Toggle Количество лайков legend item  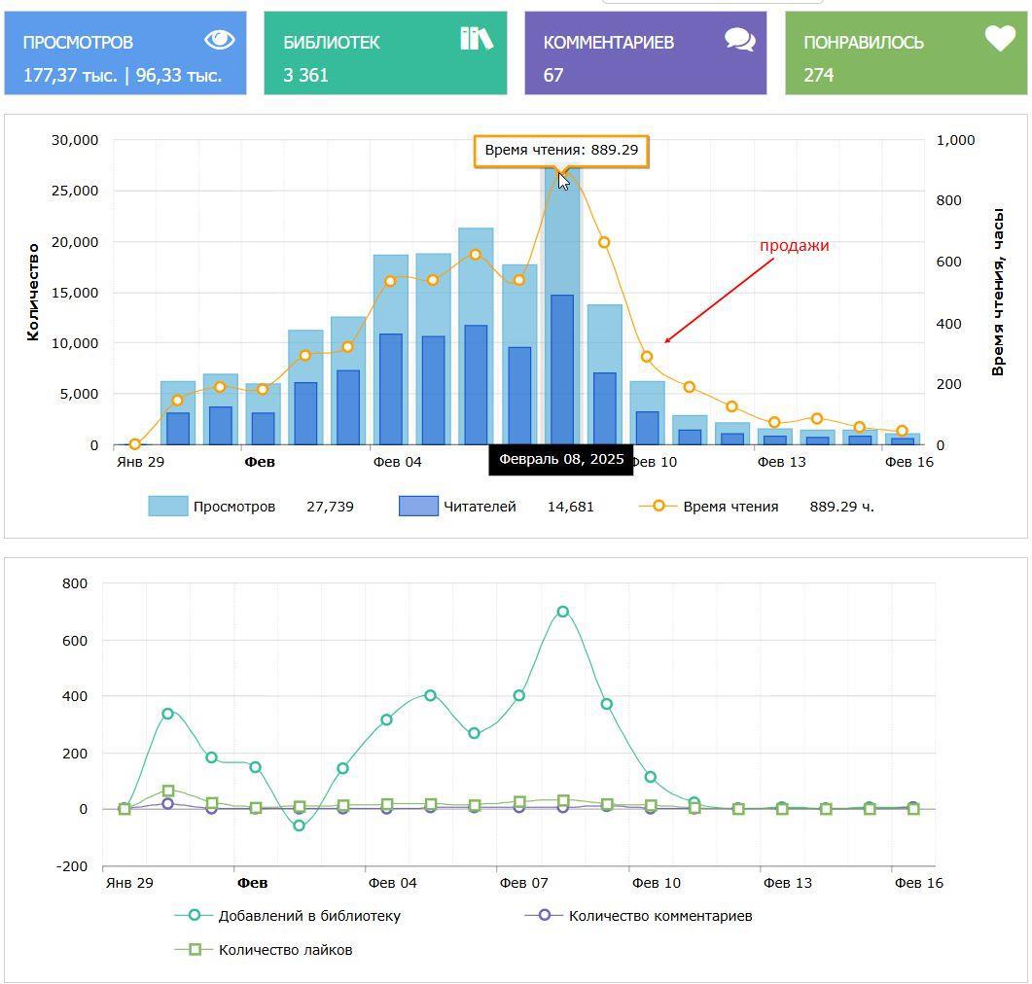click(x=285, y=950)
